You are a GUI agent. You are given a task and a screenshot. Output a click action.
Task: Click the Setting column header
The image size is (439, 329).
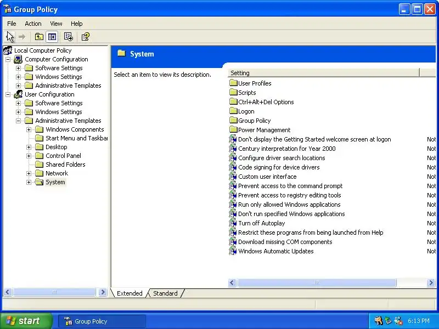(x=324, y=73)
